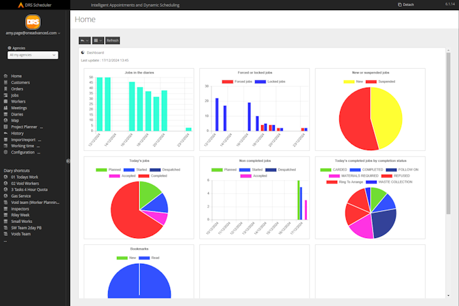Go to Orders menu item
The image size is (459, 306).
(17, 88)
